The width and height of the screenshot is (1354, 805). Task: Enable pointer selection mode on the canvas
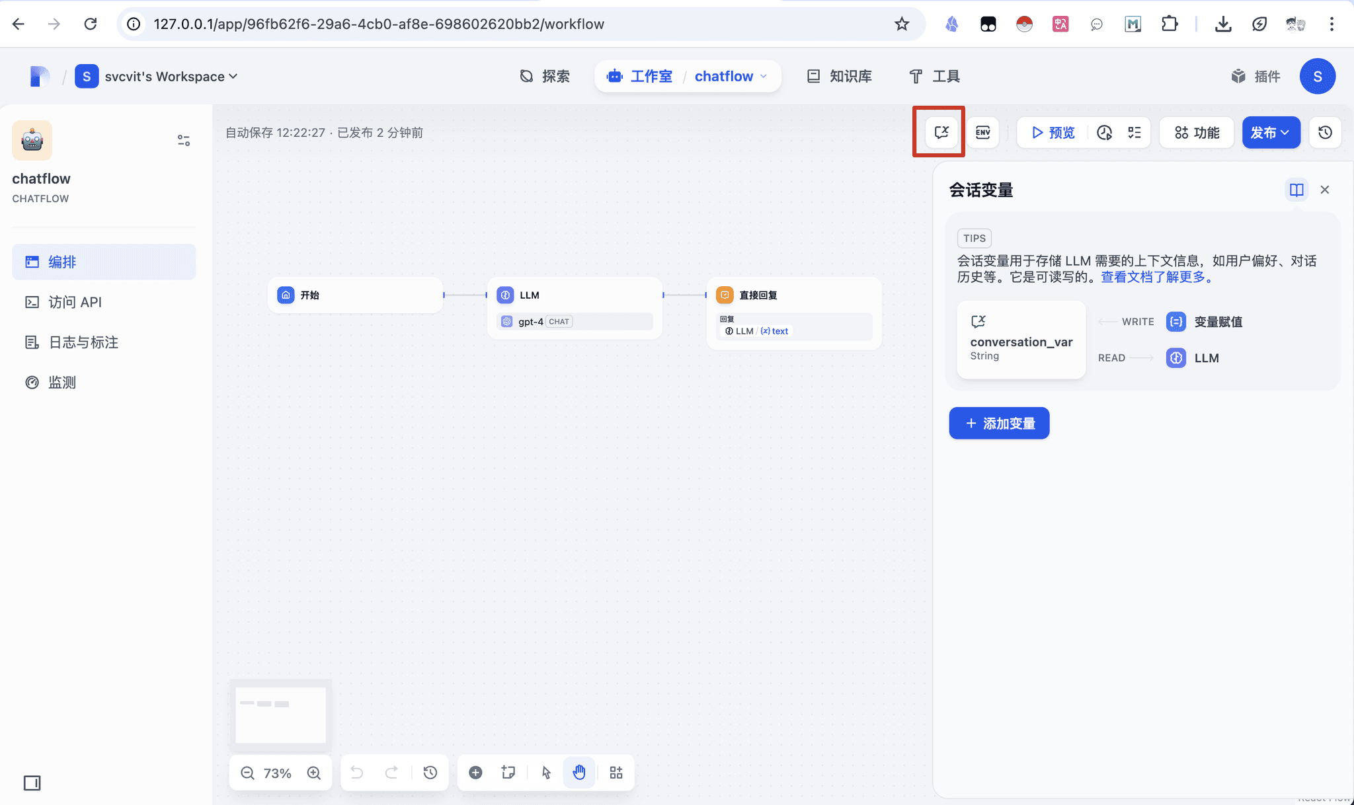pyautogui.click(x=545, y=772)
